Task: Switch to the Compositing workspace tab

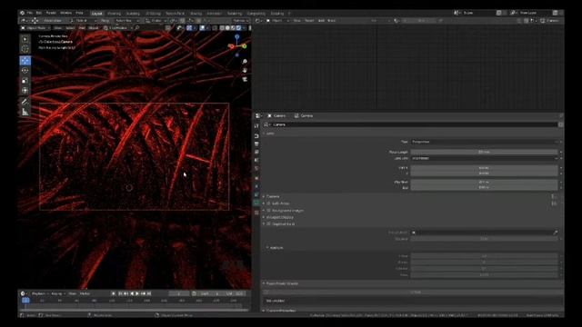Action: coord(256,14)
